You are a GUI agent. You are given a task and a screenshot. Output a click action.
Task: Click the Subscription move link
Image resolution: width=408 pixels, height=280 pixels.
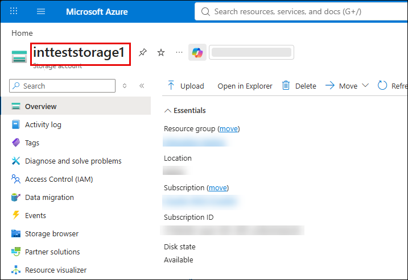(218, 188)
